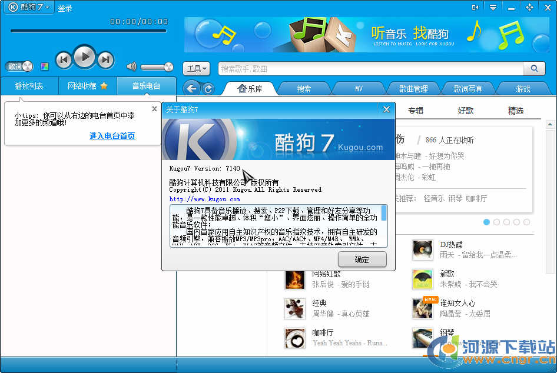This screenshot has width=557, height=373.
Task: Skip to the previous track
Action: [x=64, y=59]
